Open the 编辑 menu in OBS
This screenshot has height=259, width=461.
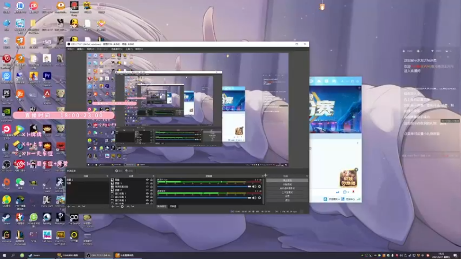click(80, 49)
